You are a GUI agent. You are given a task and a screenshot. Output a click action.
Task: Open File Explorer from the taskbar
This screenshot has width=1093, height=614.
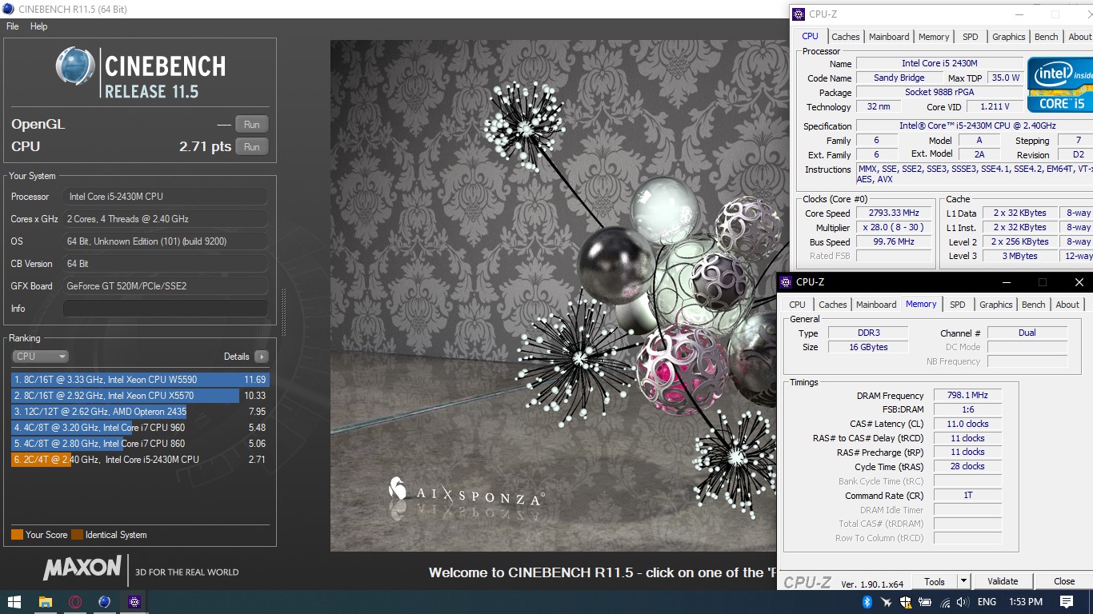tap(46, 602)
